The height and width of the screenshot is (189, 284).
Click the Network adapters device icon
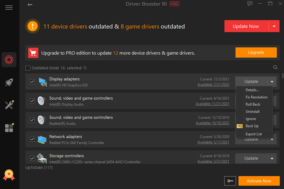click(42, 139)
